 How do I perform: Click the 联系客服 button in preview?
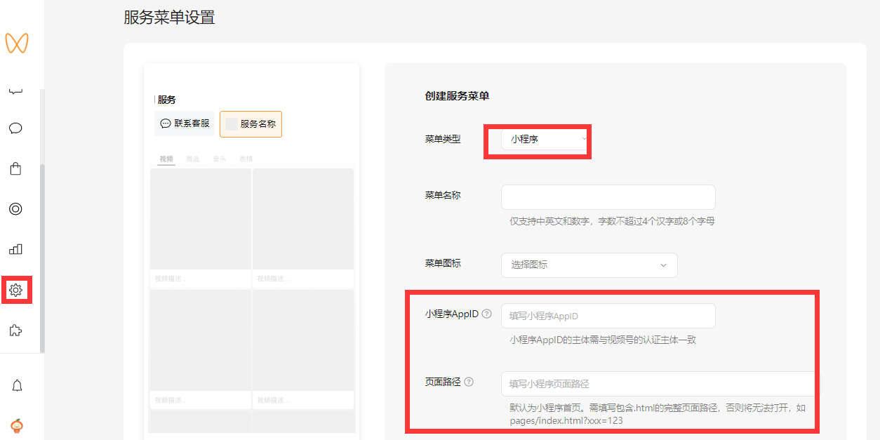(185, 124)
